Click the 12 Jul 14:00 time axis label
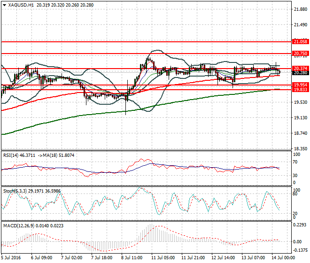 tap(223, 258)
